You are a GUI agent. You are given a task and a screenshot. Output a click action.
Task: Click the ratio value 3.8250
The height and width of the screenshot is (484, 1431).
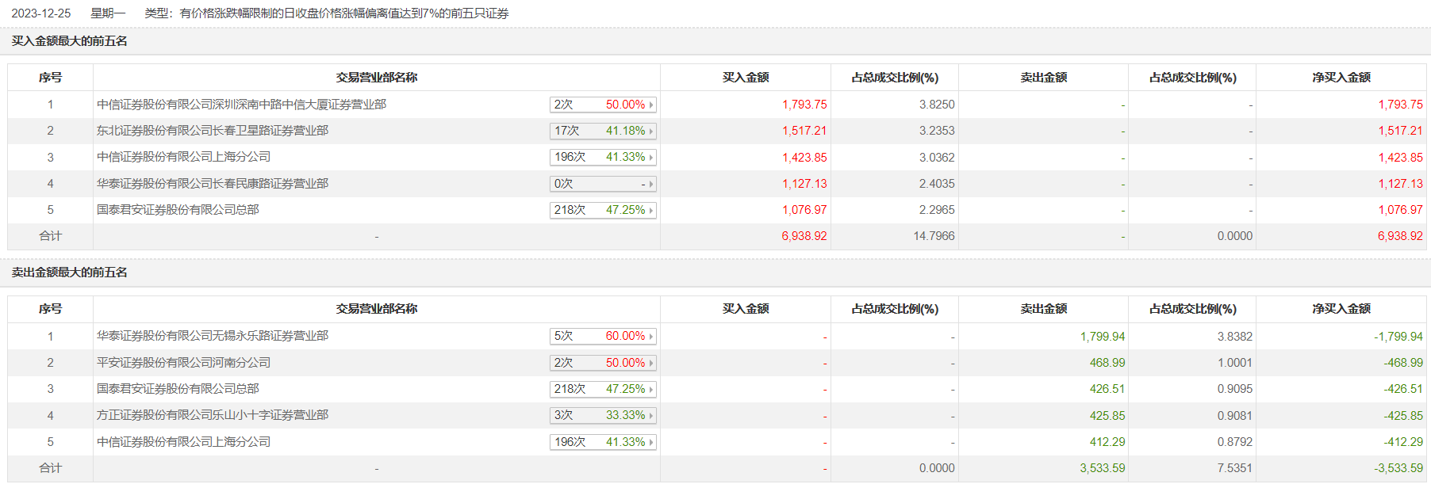point(937,105)
